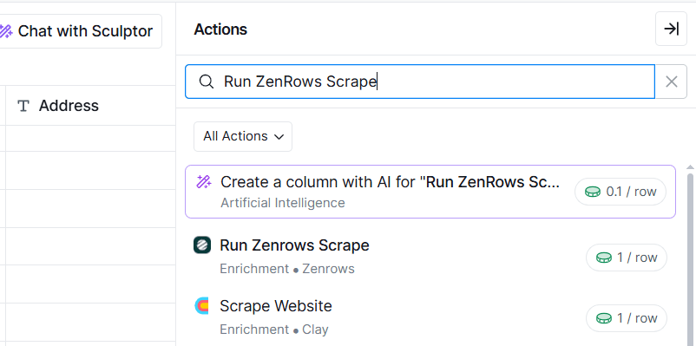The height and width of the screenshot is (346, 696).
Task: Click the purple AI wand icon
Action: click(204, 182)
